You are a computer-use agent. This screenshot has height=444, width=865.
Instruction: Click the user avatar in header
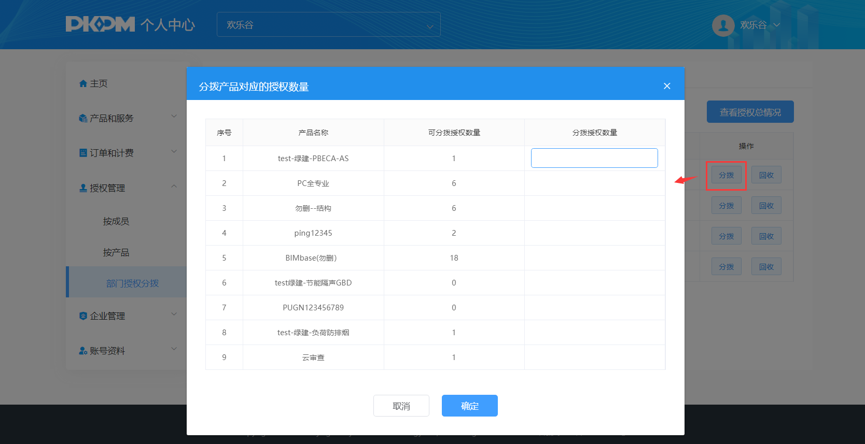click(x=723, y=25)
